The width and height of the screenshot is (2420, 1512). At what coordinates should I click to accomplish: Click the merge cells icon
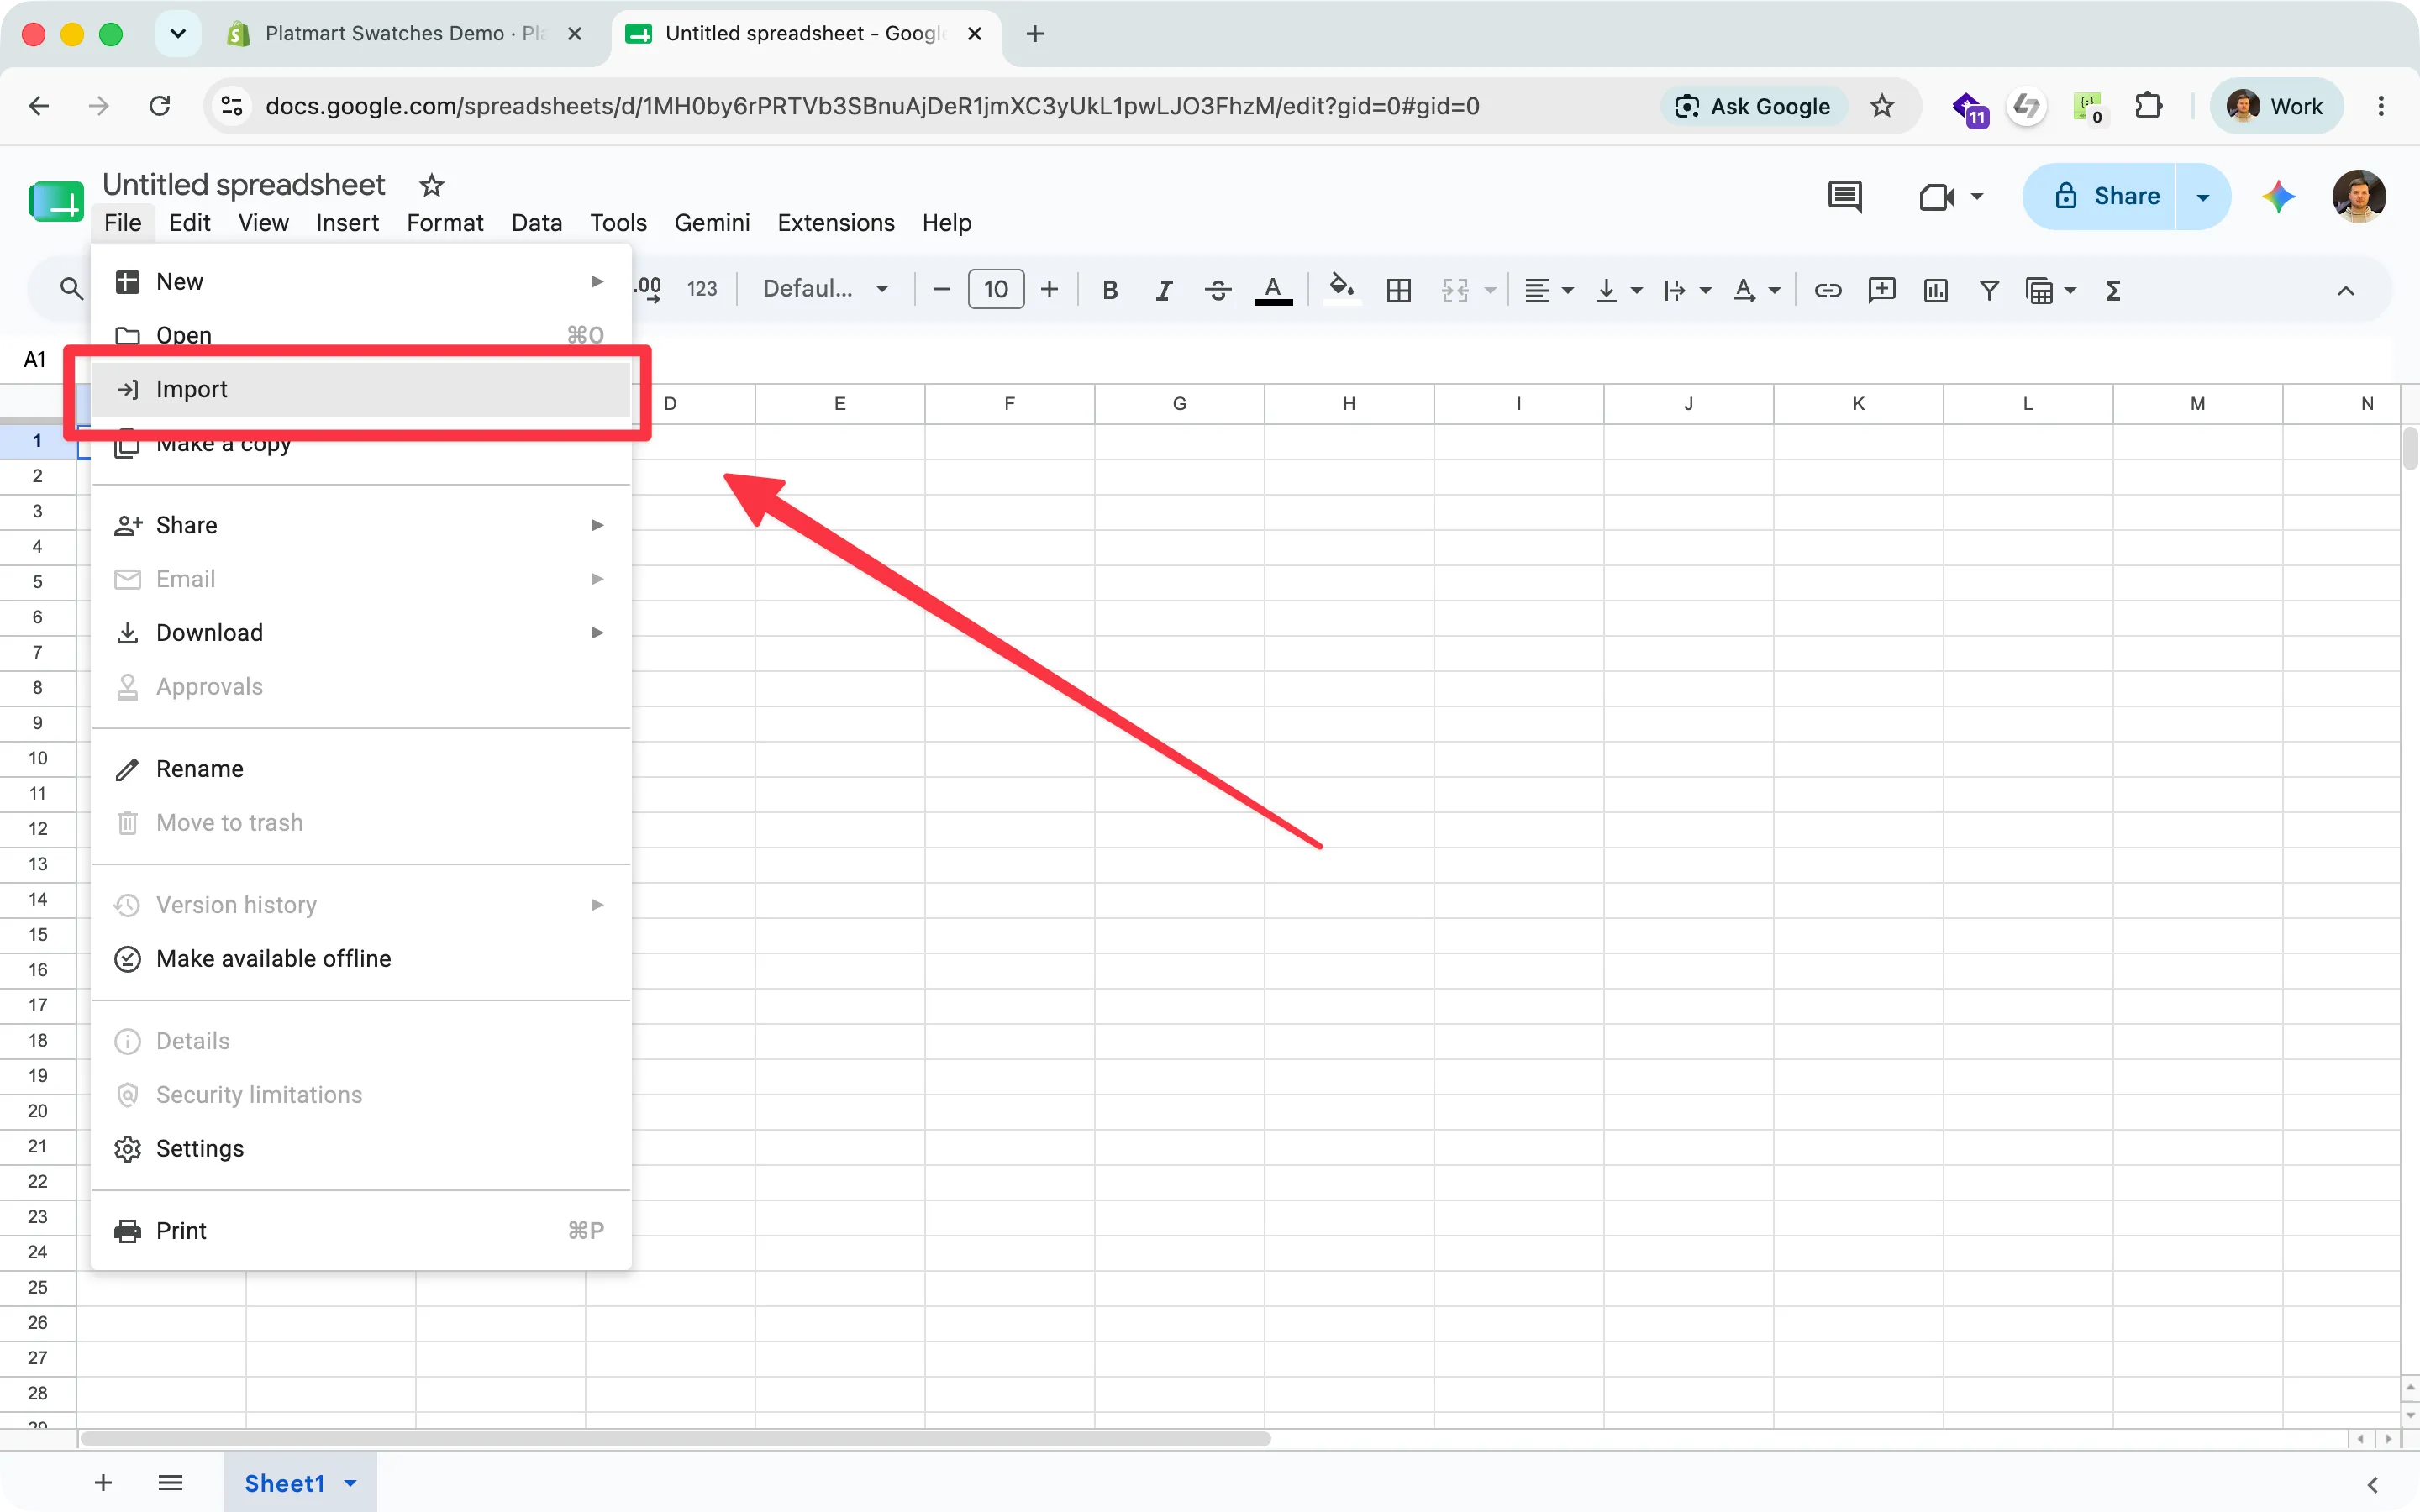pos(1455,290)
